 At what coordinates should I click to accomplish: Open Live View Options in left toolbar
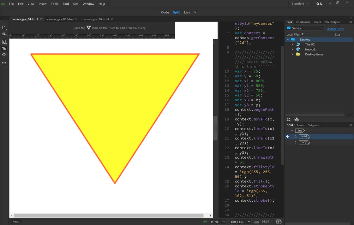[x=4, y=42]
